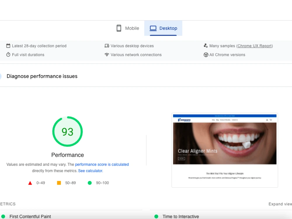The height and width of the screenshot is (219, 292).
Task: Open the See calculator link
Action: click(x=90, y=171)
